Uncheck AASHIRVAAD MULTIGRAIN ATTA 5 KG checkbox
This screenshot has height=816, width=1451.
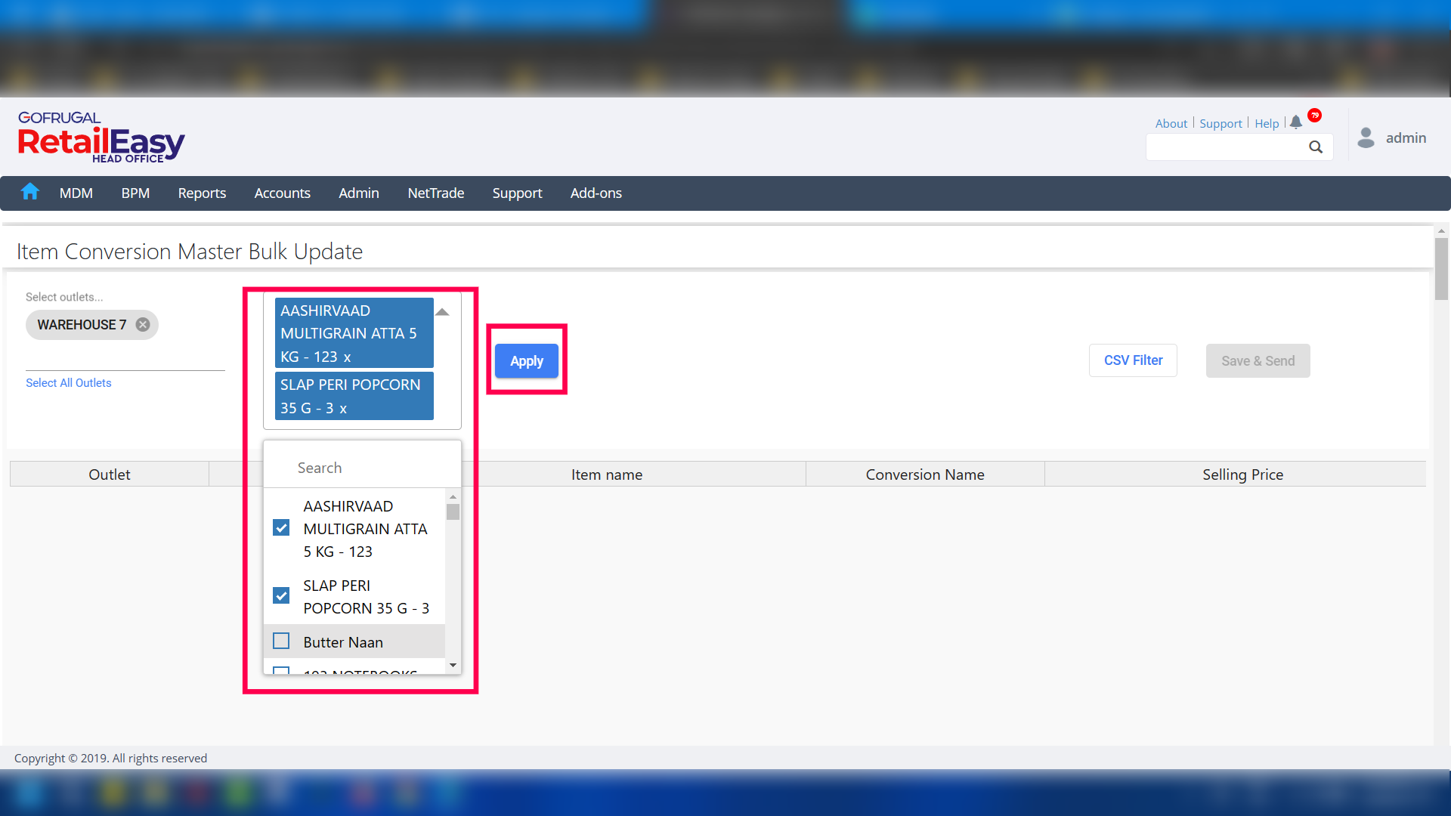point(281,528)
